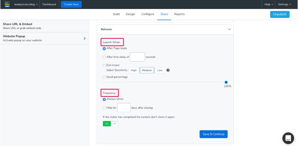
Task: Select Hide for days radio option
Action: pyautogui.click(x=104, y=108)
